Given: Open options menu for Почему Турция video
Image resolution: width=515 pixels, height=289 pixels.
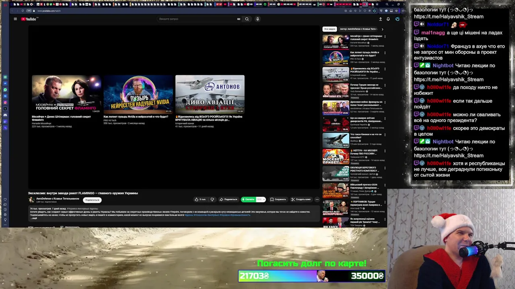Looking at the screenshot, I should pyautogui.click(x=385, y=85).
